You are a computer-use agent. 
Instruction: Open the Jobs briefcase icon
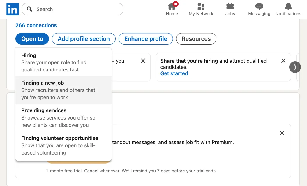coord(230,6)
